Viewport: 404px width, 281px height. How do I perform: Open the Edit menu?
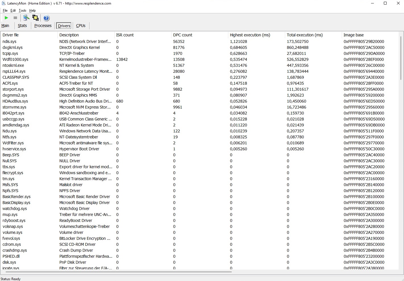point(13,11)
